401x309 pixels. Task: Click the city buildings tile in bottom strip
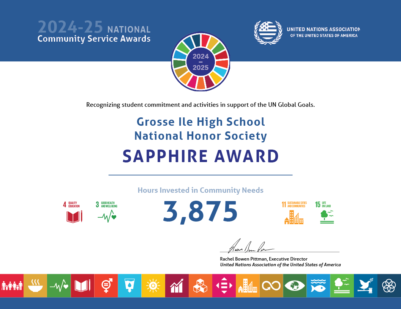click(x=248, y=286)
